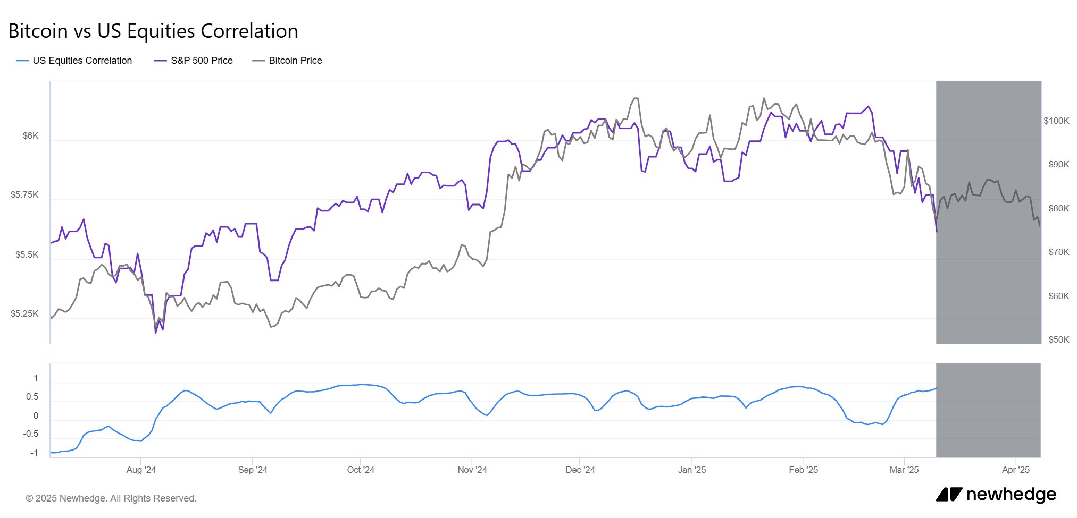Select the Oct '24 x-axis label
1077x518 pixels.
(361, 470)
